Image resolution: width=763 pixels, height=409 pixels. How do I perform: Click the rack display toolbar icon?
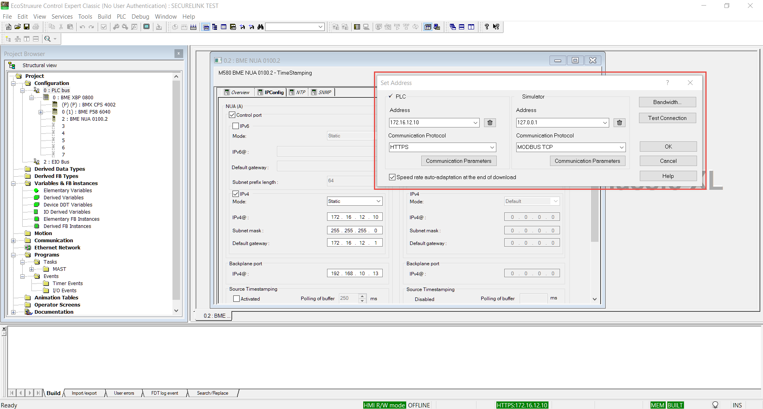point(357,27)
